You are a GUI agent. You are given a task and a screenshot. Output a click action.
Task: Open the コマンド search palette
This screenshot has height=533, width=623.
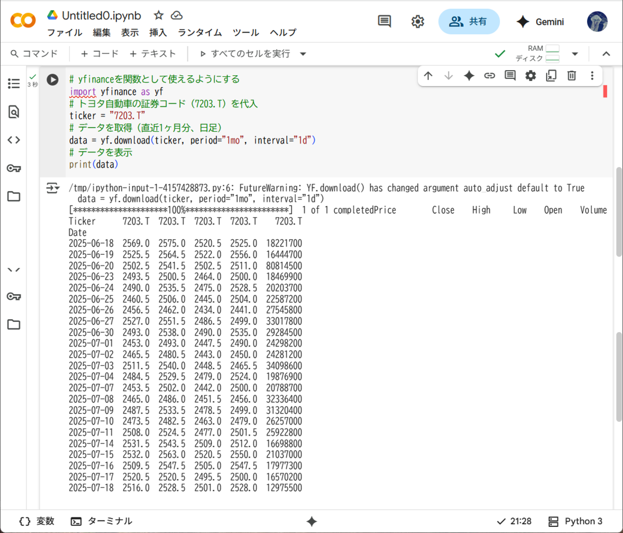click(x=34, y=53)
